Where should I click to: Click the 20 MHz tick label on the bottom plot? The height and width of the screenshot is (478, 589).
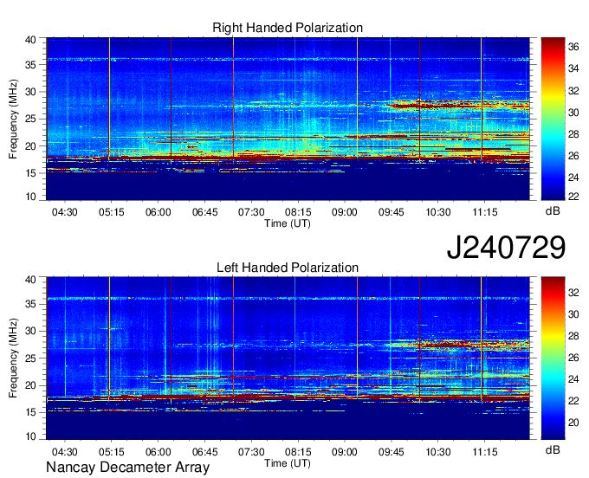pos(30,385)
